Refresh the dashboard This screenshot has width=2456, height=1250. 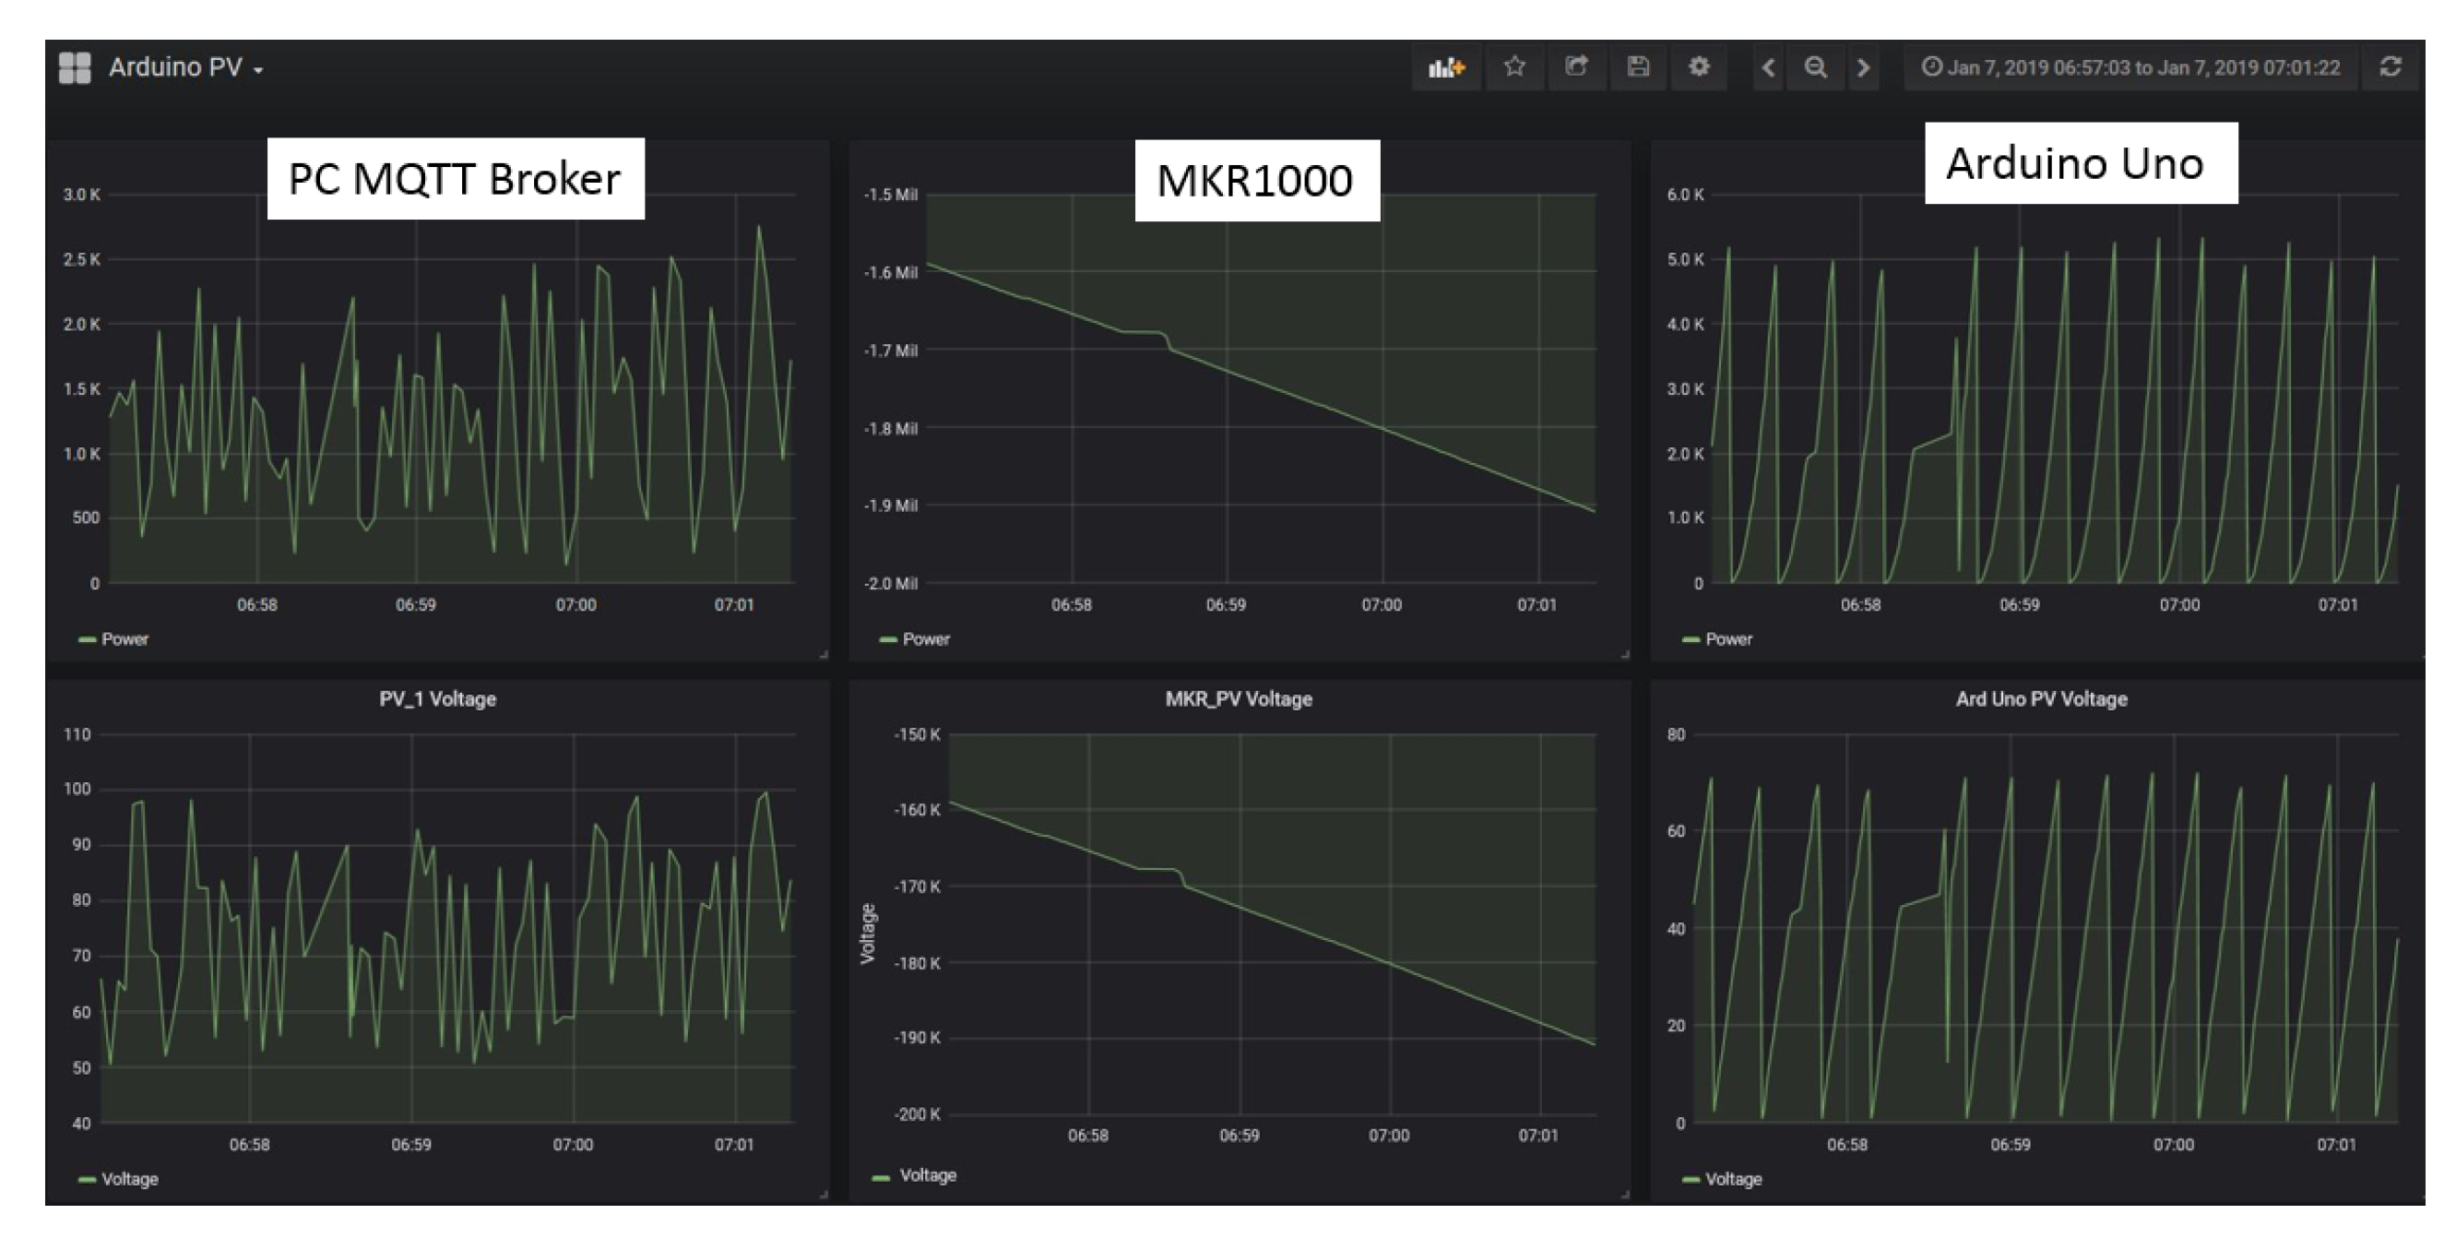point(2391,66)
